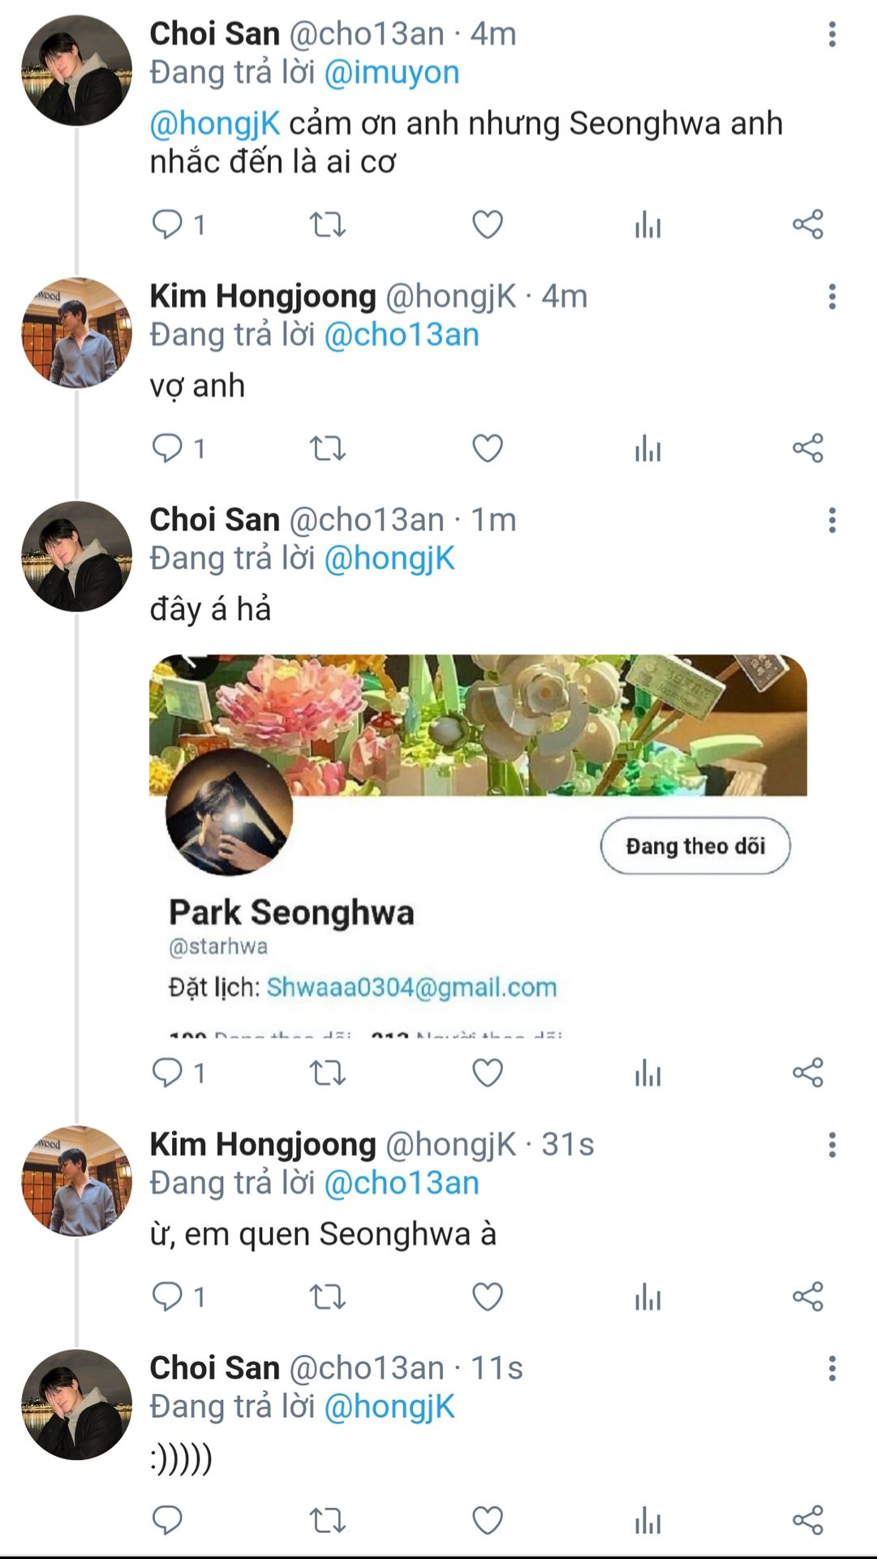View analytics of Choi San's ":)))))" tweet

click(647, 1521)
